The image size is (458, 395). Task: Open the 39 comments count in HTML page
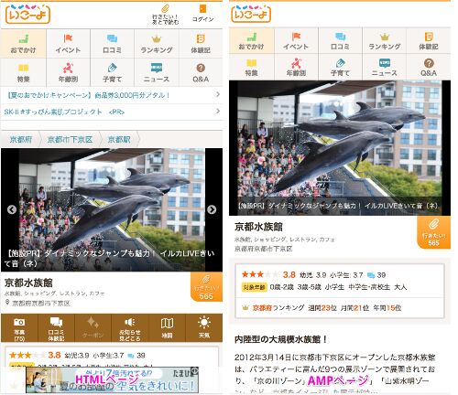click(136, 356)
